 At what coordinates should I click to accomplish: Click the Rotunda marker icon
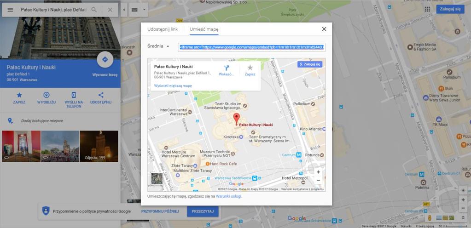click(x=322, y=155)
